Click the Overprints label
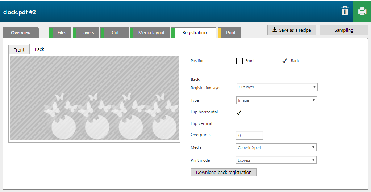 point(201,135)
